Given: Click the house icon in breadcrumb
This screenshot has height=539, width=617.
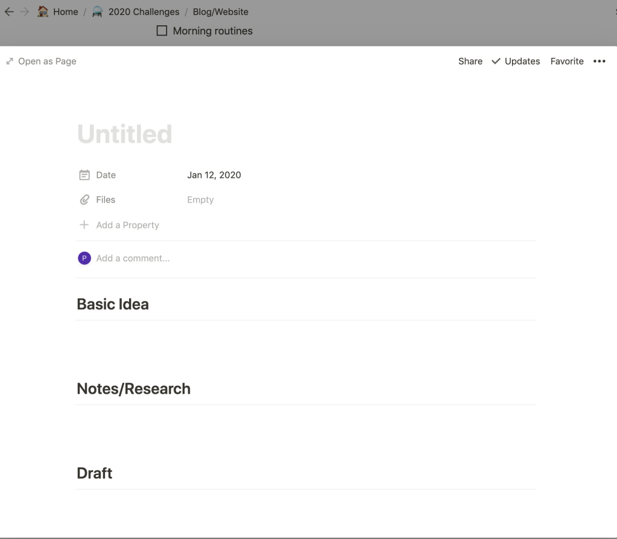Looking at the screenshot, I should [x=43, y=11].
